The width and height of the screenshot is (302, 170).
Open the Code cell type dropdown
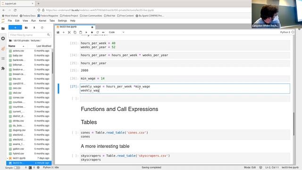coord(117,32)
